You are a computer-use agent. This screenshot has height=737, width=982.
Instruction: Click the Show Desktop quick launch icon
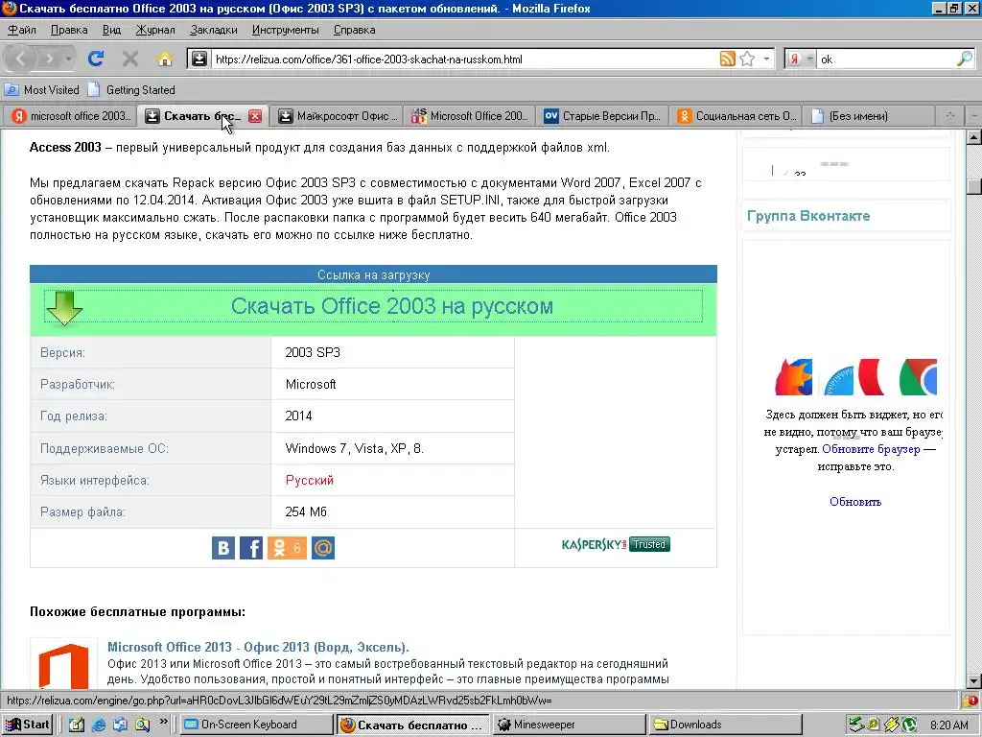77,725
